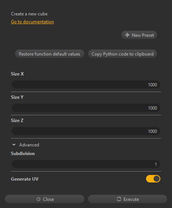This screenshot has width=172, height=208.
Task: Click the circular arrows icon on Execute
Action: [x=119, y=199]
